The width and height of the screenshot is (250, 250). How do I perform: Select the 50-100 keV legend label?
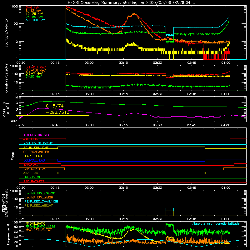pyautogui.click(x=35, y=20)
